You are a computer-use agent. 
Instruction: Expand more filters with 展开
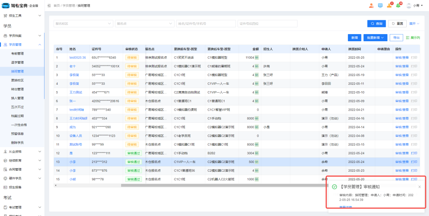tap(414, 24)
